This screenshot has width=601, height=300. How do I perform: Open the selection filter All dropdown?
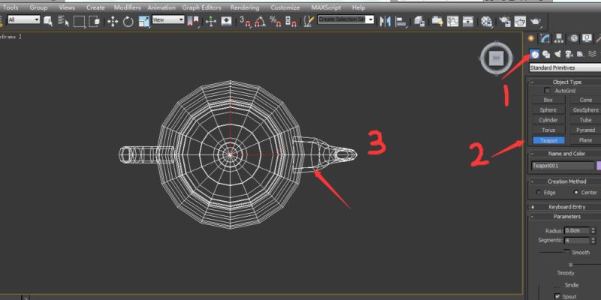click(24, 19)
